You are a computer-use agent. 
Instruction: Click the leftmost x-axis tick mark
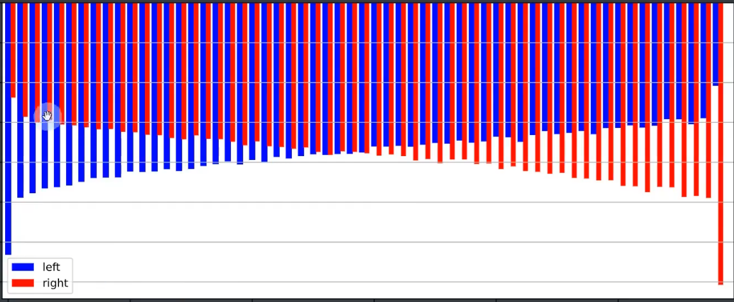coord(130,299)
